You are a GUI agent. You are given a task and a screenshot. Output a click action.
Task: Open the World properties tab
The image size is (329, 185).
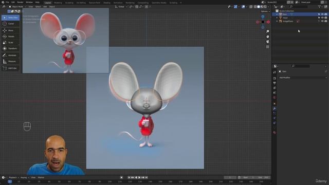275,98
